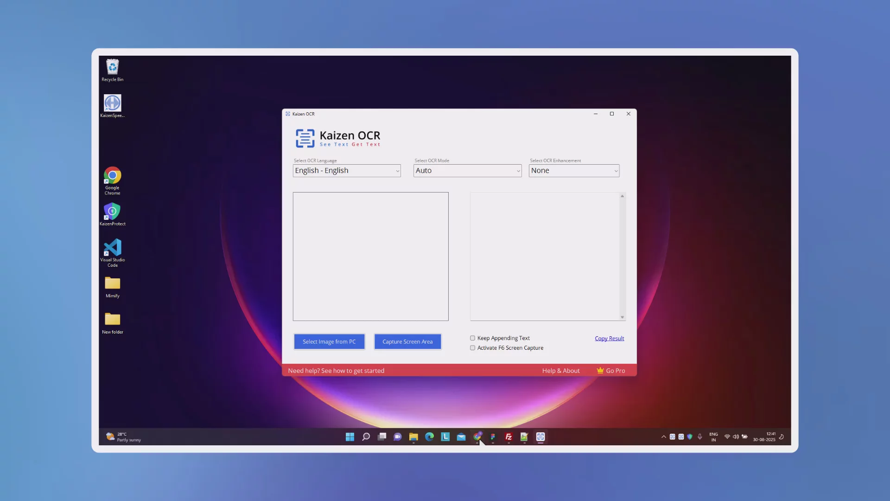Click the microphone tray icon
Screen dimensions: 890x501
click(700, 437)
